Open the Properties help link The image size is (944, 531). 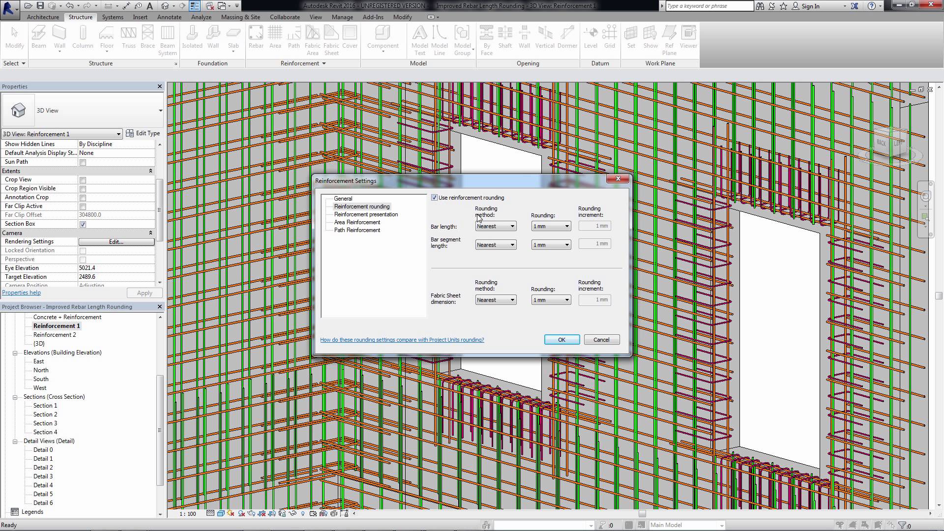tap(21, 292)
